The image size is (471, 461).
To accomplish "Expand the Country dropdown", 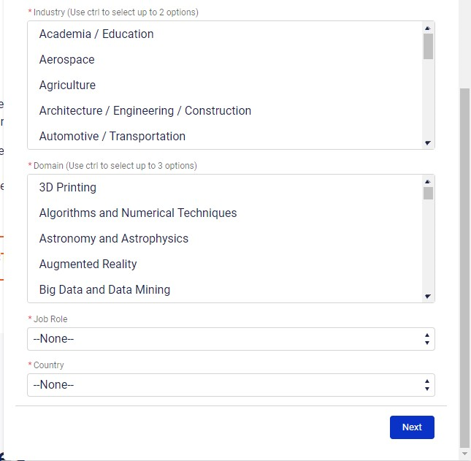I will pyautogui.click(x=231, y=385).
